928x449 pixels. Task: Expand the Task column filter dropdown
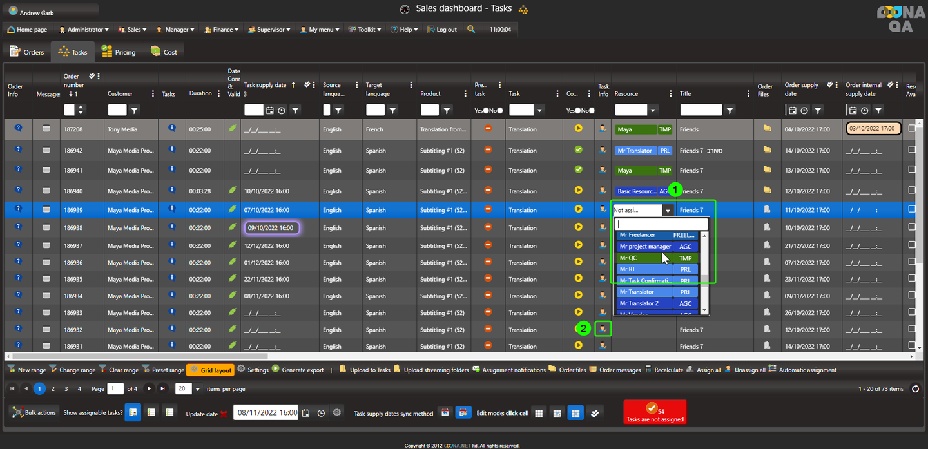[x=539, y=110]
